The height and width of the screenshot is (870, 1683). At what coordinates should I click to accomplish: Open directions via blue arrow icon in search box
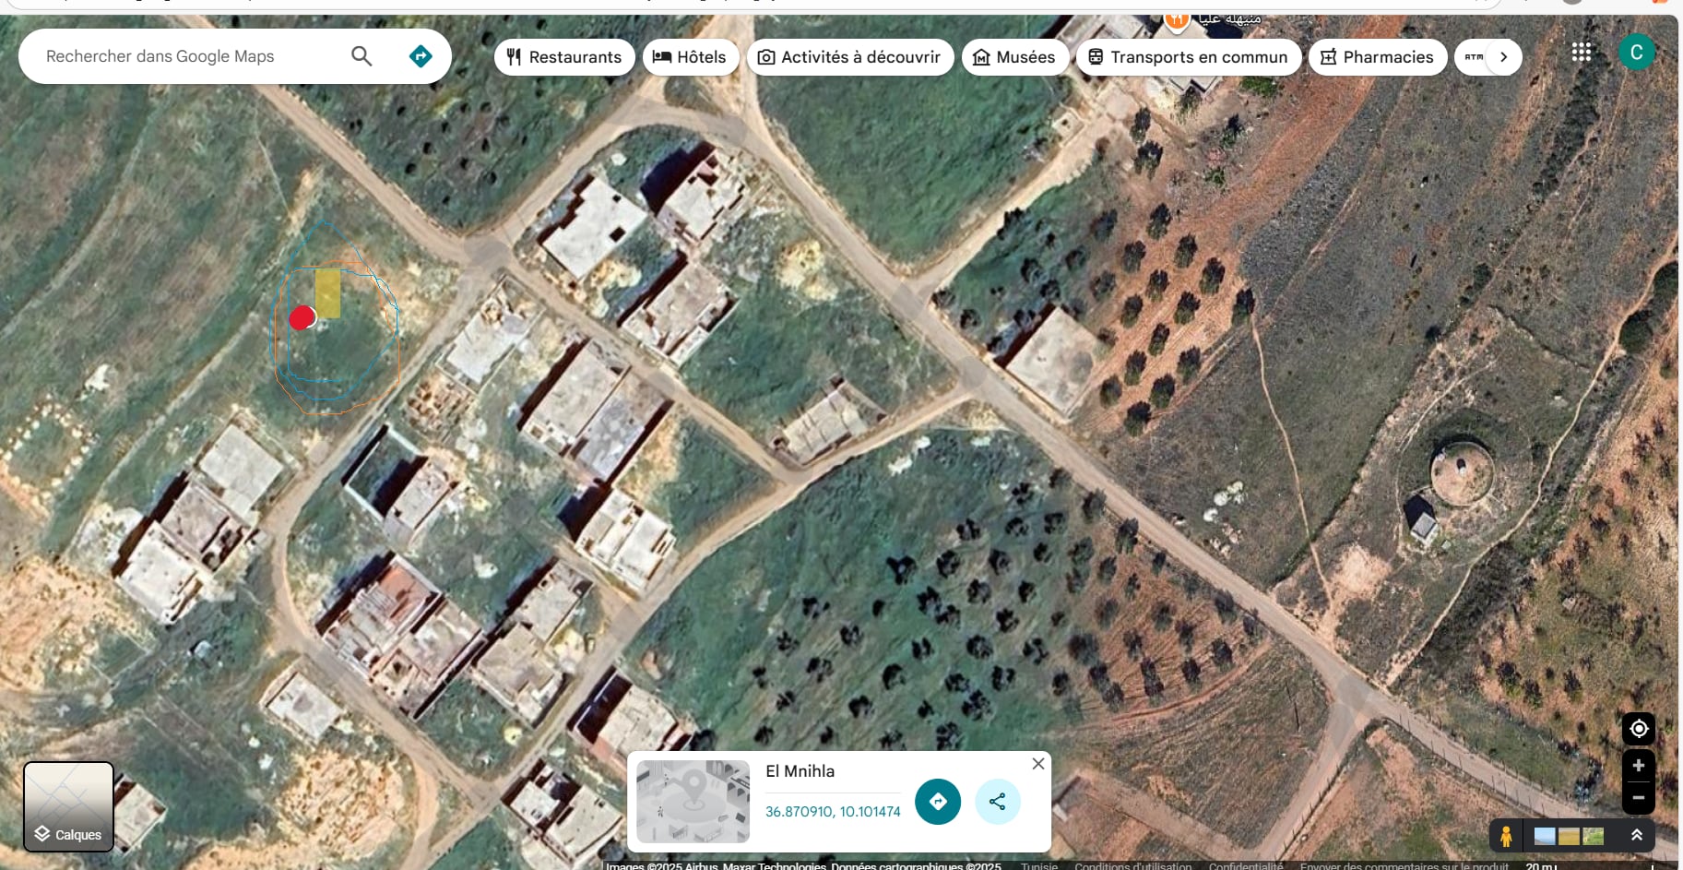[x=421, y=56]
